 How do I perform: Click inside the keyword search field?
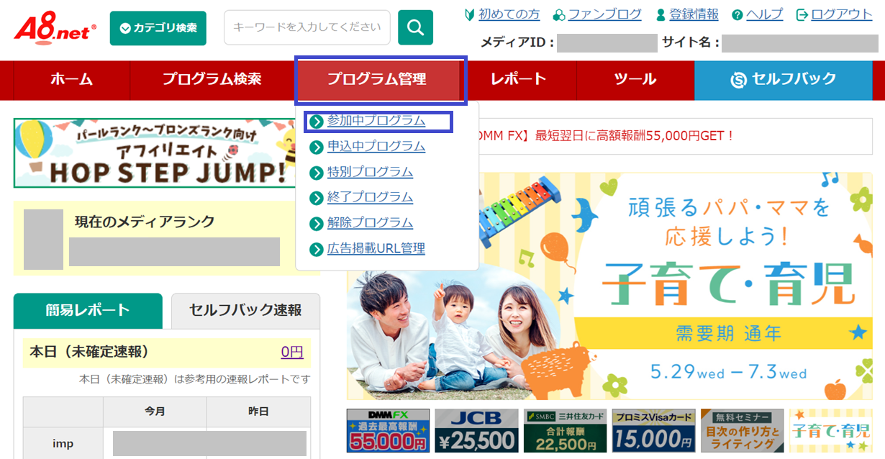tap(307, 27)
